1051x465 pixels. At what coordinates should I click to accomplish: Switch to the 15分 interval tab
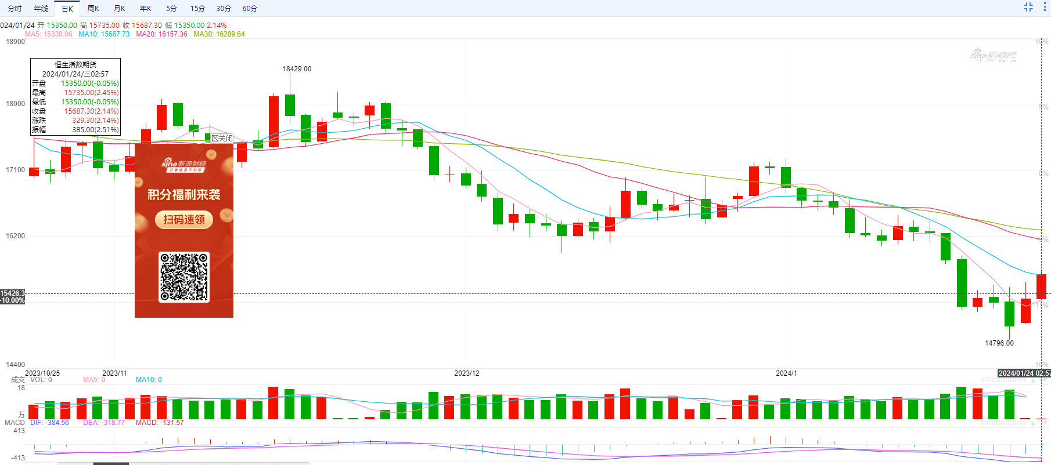(x=197, y=9)
